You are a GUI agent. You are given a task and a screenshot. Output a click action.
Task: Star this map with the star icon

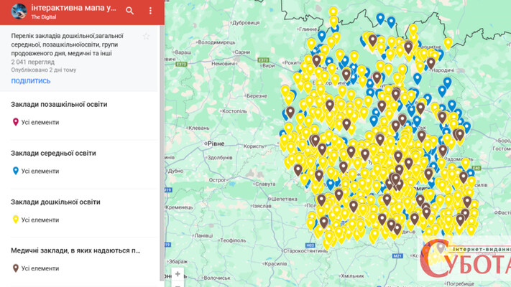click(147, 37)
